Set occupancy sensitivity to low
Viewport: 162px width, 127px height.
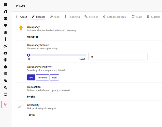(x=31, y=77)
